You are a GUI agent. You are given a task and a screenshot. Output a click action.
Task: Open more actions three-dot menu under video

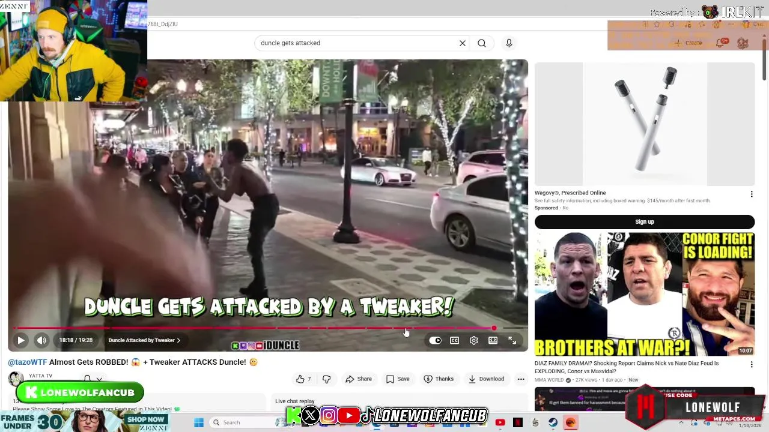click(x=521, y=379)
